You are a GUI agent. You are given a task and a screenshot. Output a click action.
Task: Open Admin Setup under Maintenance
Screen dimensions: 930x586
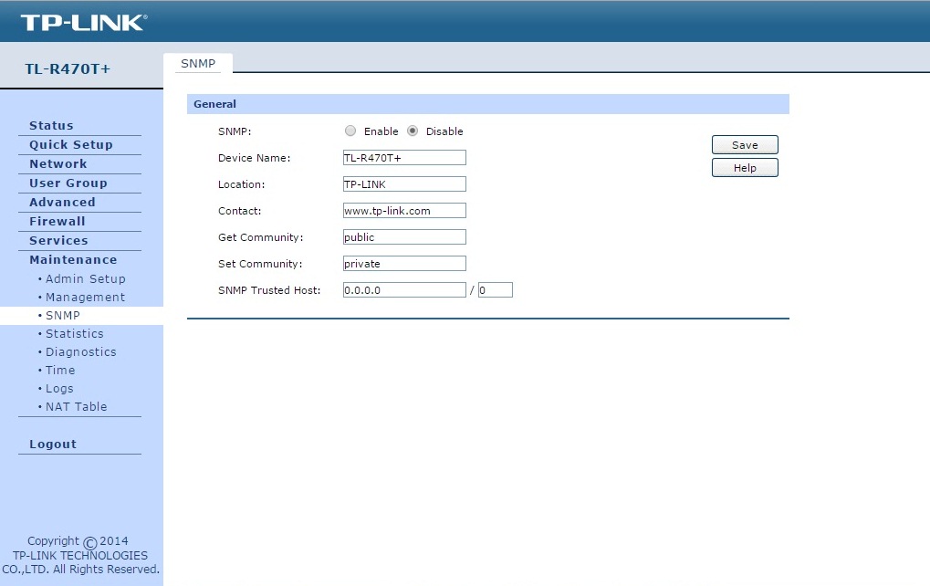click(86, 278)
